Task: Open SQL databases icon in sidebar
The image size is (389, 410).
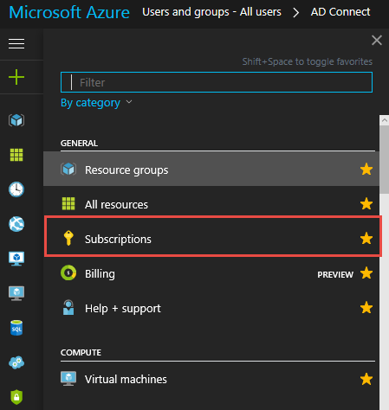Action: pyautogui.click(x=16, y=328)
